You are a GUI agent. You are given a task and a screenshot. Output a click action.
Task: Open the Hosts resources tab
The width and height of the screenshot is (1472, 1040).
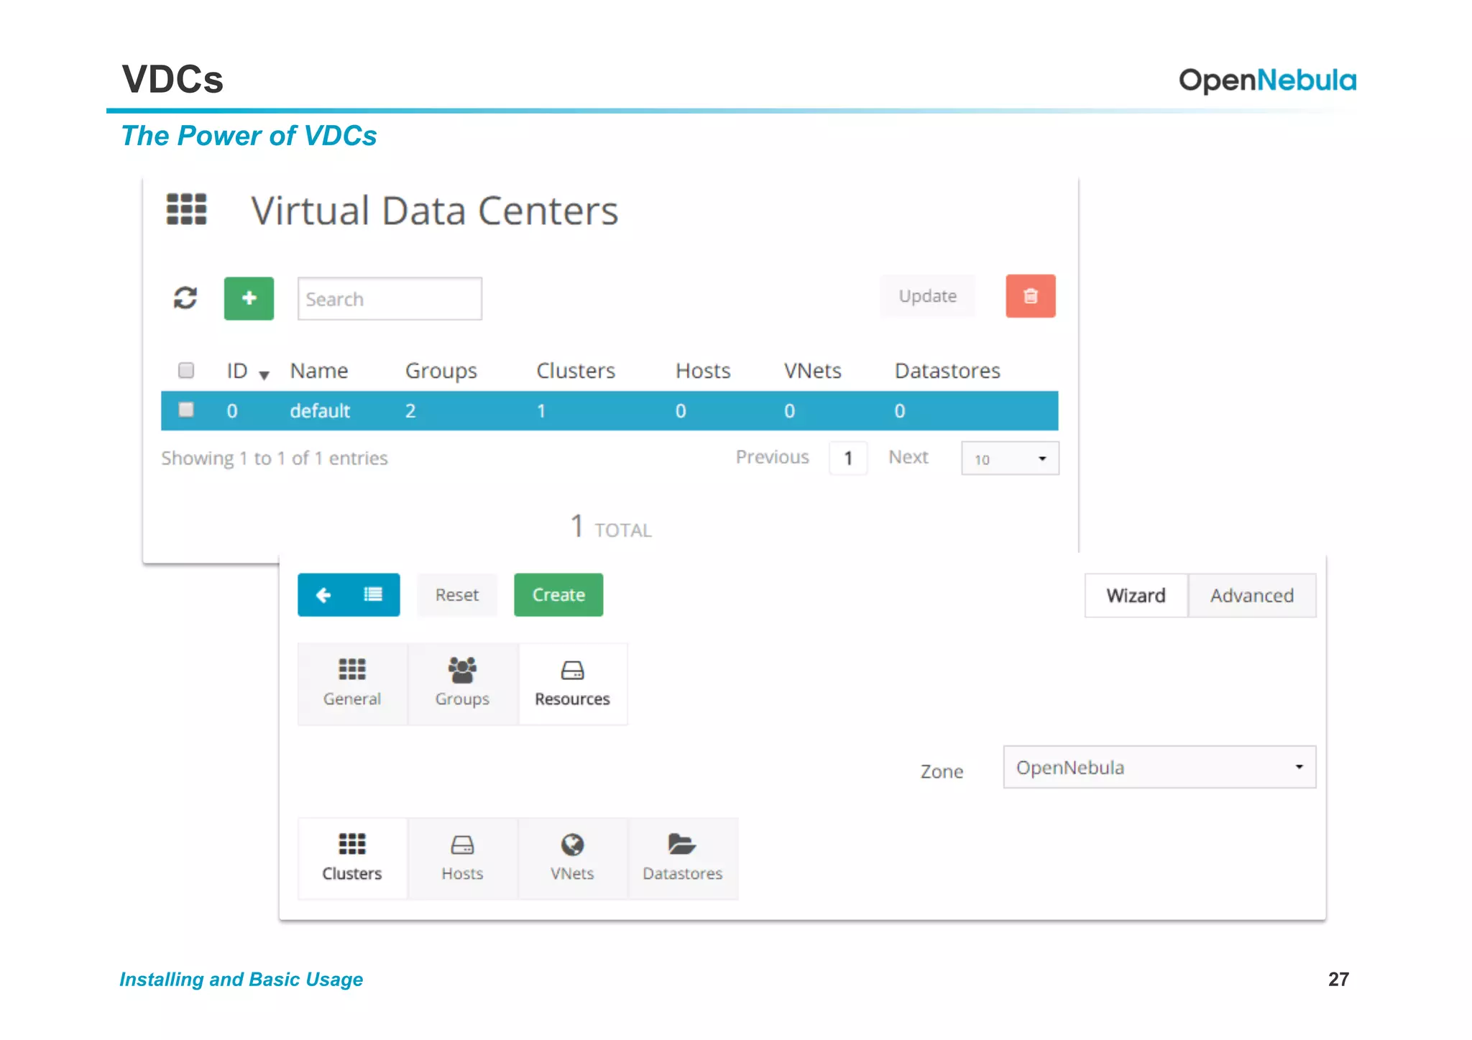point(462,858)
